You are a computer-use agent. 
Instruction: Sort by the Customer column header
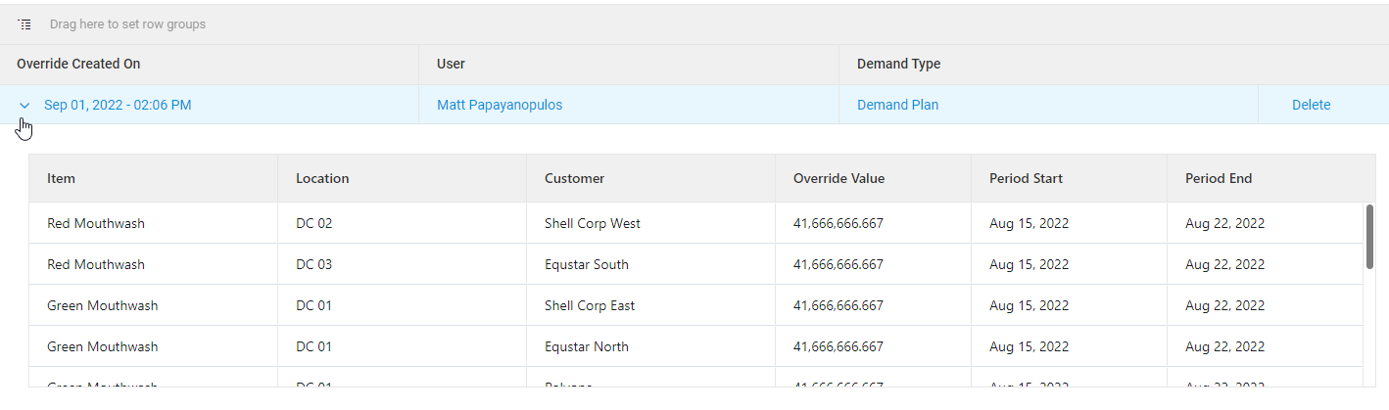(574, 178)
